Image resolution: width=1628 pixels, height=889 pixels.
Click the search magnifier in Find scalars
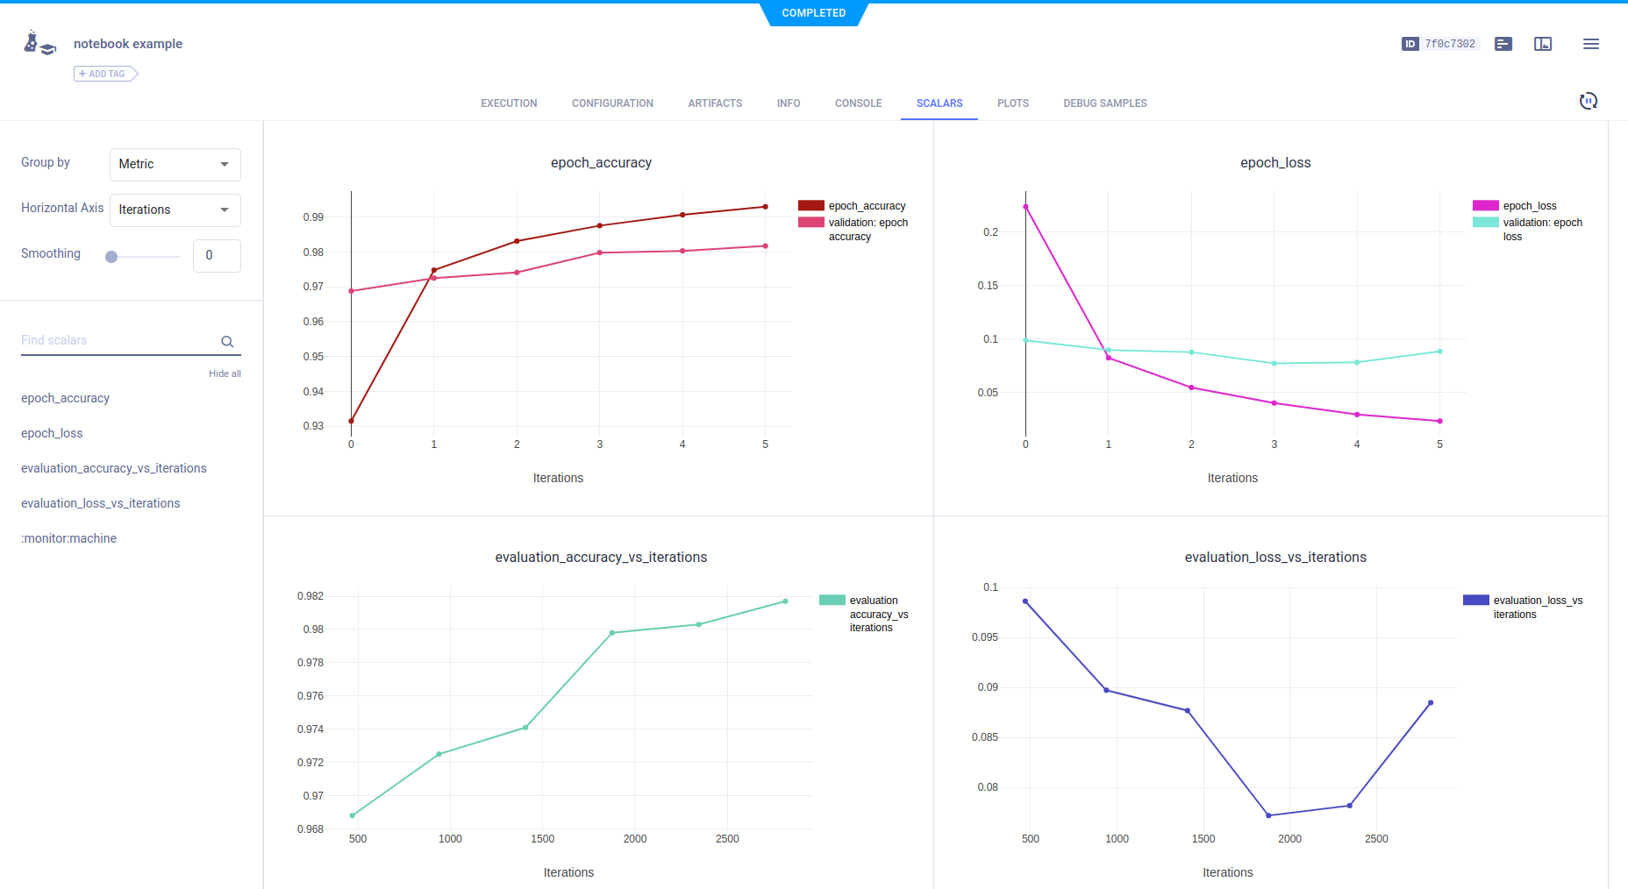click(227, 342)
